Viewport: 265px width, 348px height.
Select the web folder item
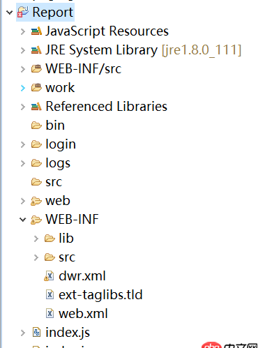(x=50, y=201)
